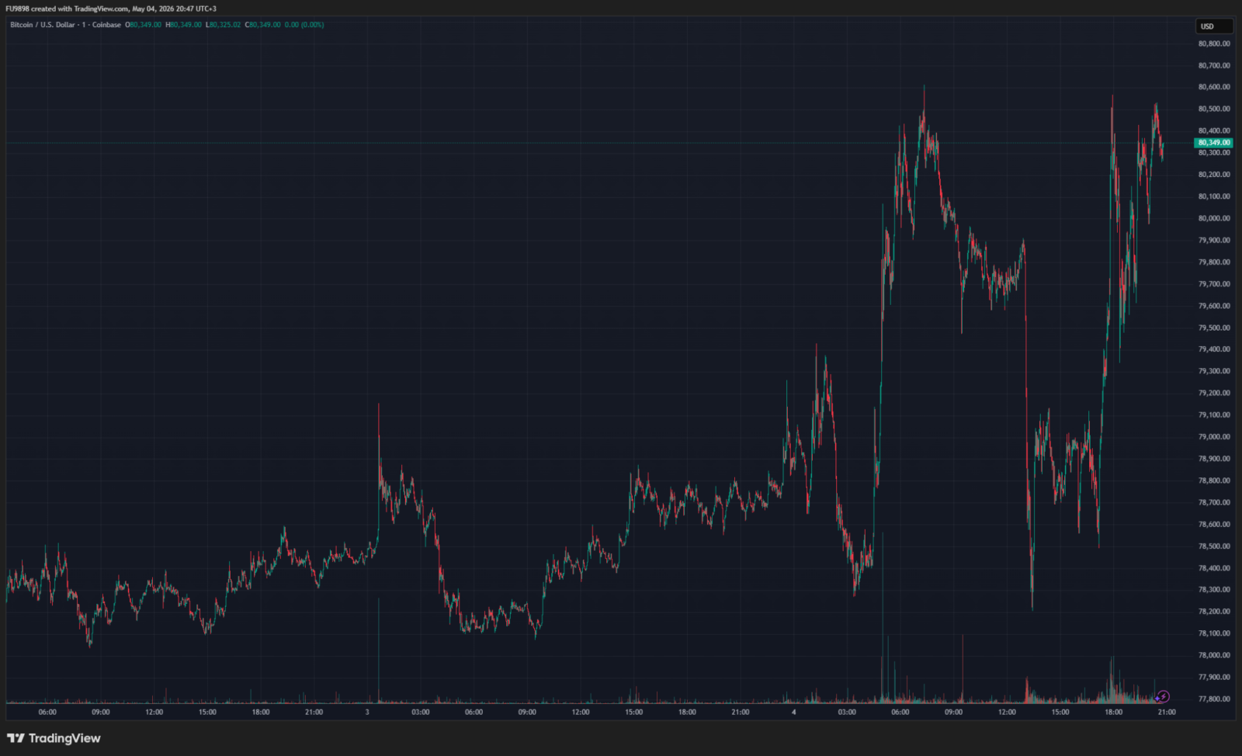This screenshot has height=756, width=1242.
Task: Click the 79,800.00 price axis label
Action: tap(1214, 262)
